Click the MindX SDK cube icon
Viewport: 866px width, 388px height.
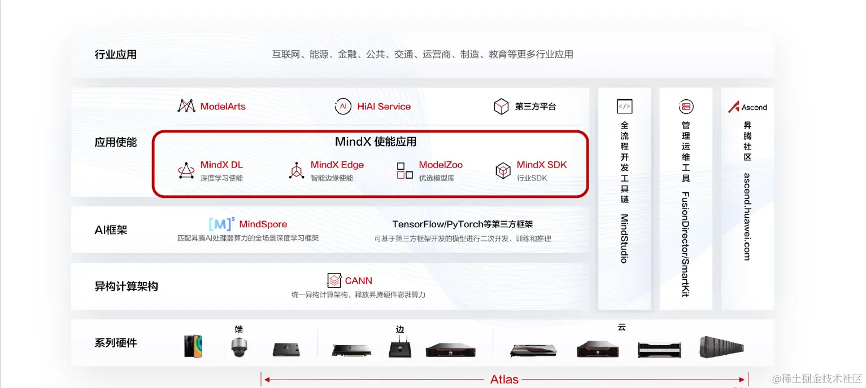503,170
